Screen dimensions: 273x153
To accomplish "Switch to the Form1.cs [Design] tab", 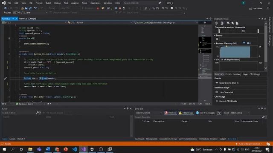I will point(27,19).
